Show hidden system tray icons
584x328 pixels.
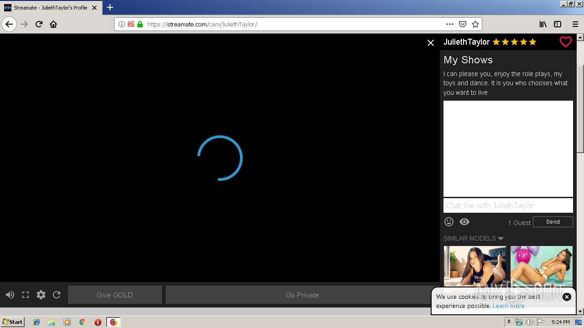coord(509,322)
